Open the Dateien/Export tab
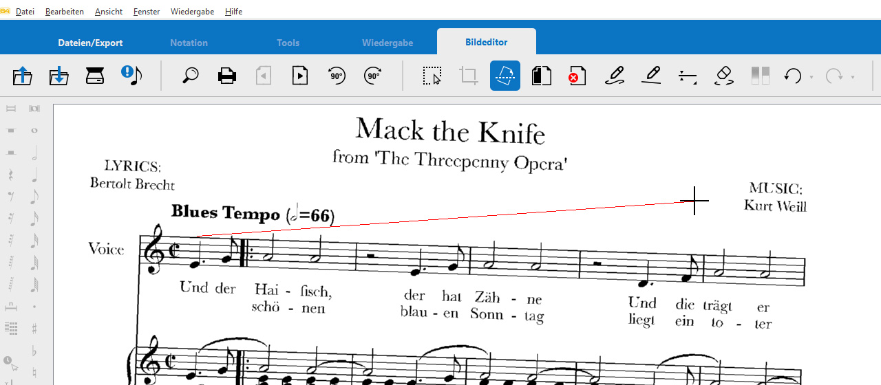Viewport: 881px width, 385px height. tap(90, 43)
